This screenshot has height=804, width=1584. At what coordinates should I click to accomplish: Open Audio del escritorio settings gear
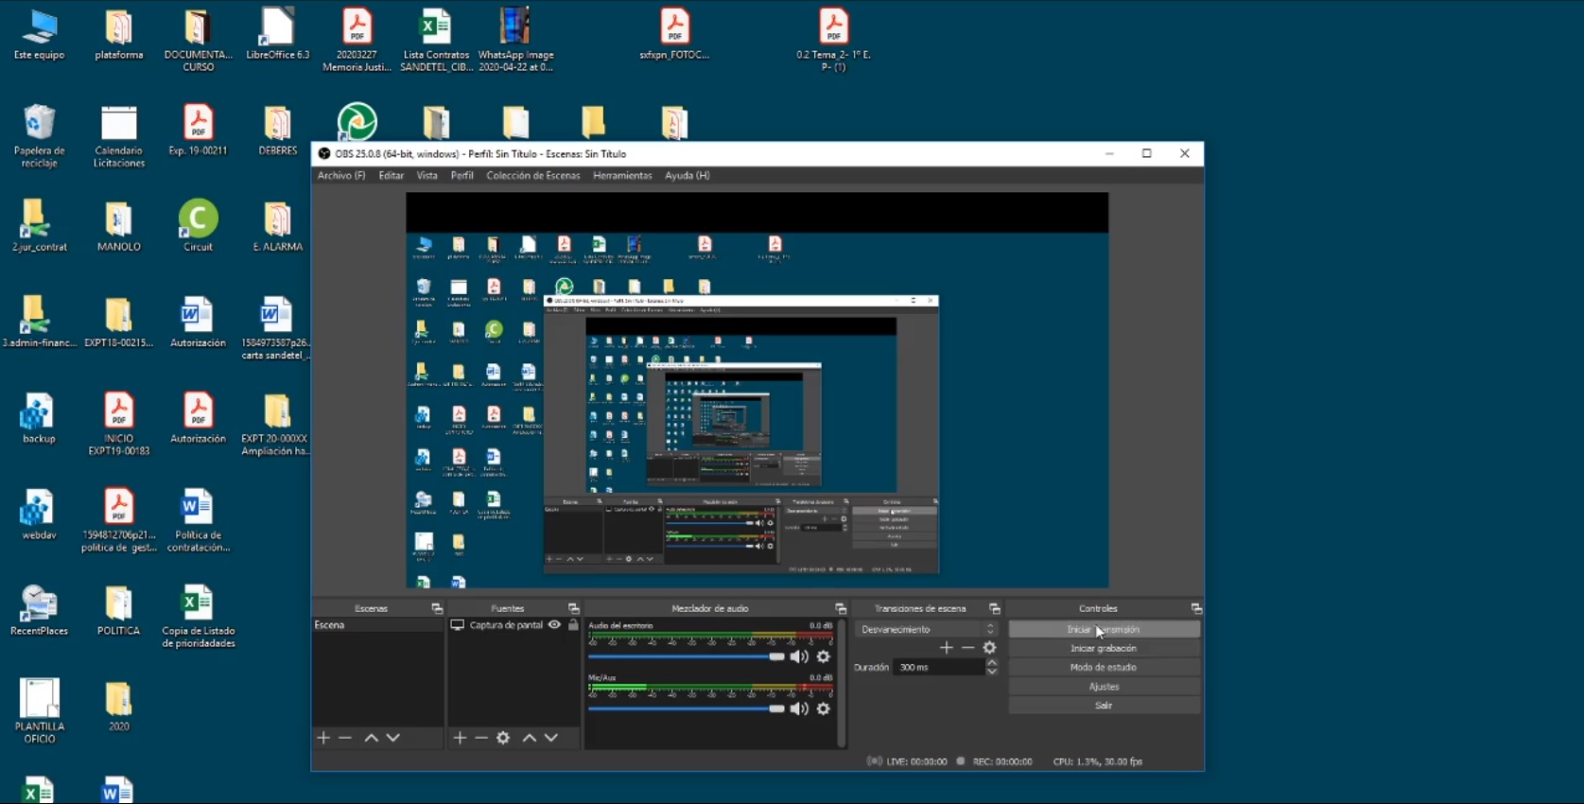tap(824, 656)
